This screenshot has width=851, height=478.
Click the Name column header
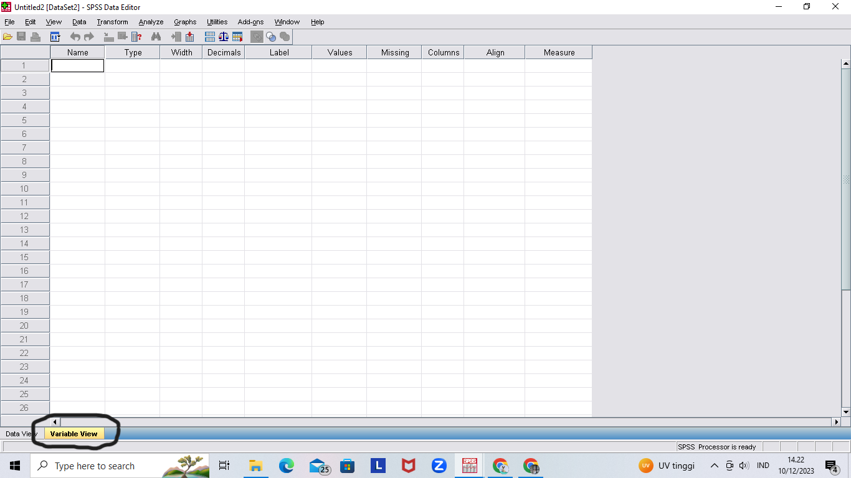[x=78, y=52]
